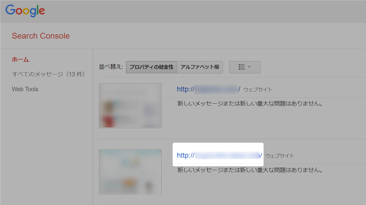Click the second property's ウェブサイト label

[280, 156]
